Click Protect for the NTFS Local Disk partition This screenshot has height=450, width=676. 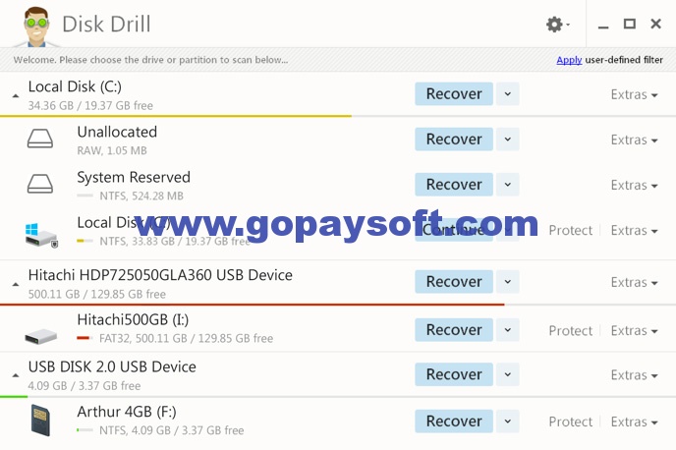[570, 231]
